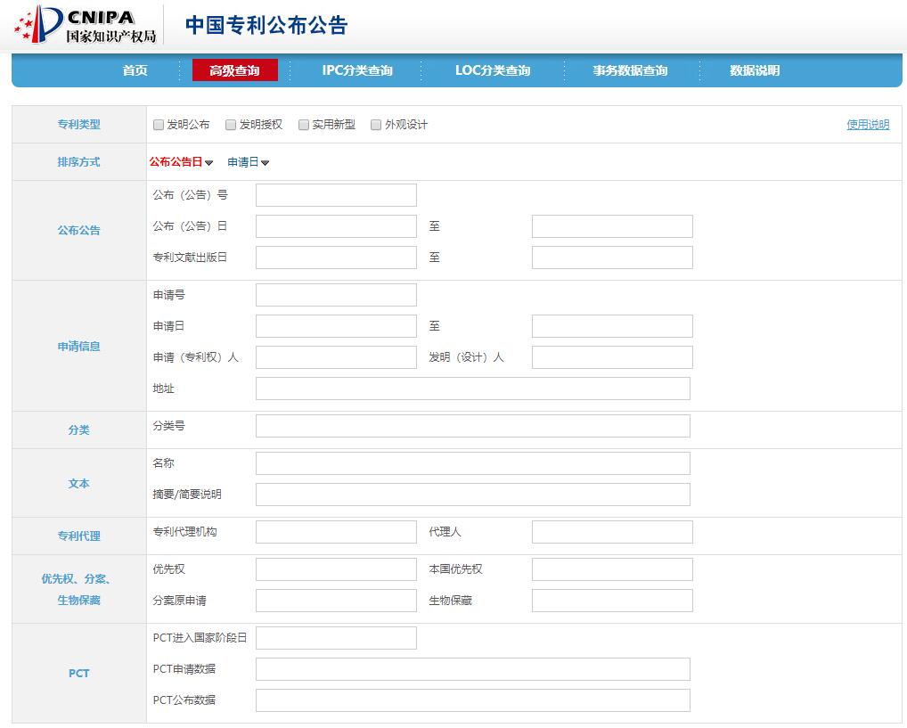Check the 外观设计 checkbox
The height and width of the screenshot is (728, 907).
pos(376,125)
